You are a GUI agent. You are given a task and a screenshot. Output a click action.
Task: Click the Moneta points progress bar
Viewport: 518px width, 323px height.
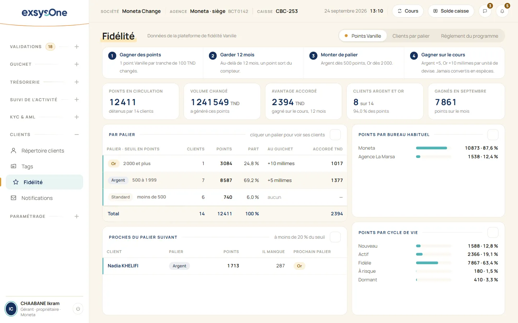433,148
